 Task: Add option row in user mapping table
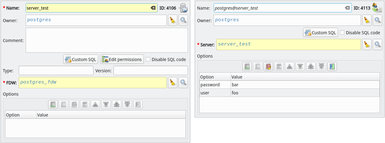[247, 66]
